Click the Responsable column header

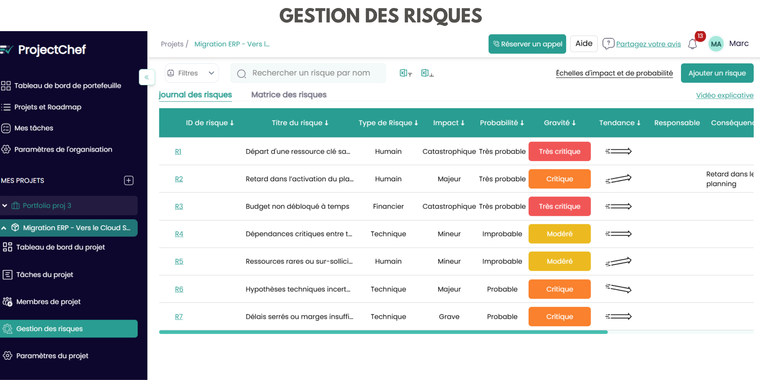tap(677, 123)
